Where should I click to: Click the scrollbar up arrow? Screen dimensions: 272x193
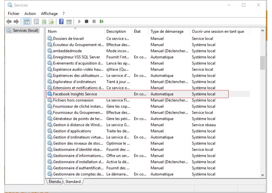(x=263, y=30)
